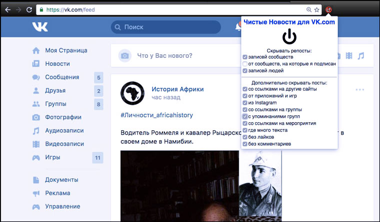This screenshot has height=222, width=380.
Task: Toggle без комментариев checkbox
Action: (245, 144)
